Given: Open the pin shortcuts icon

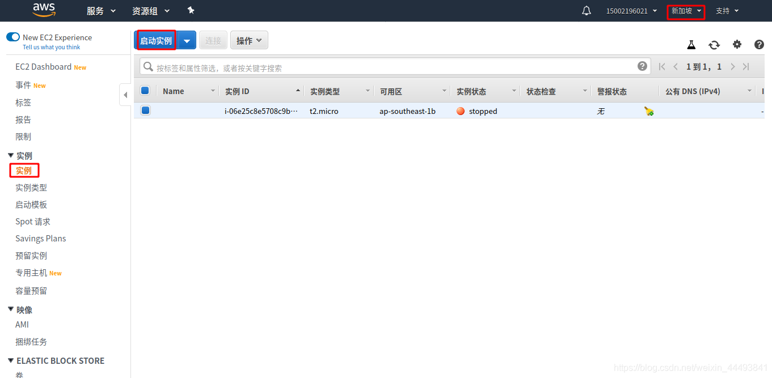Looking at the screenshot, I should coord(191,10).
